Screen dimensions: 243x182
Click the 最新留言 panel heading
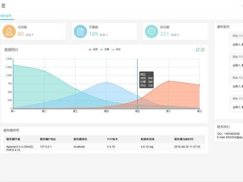tap(223, 27)
